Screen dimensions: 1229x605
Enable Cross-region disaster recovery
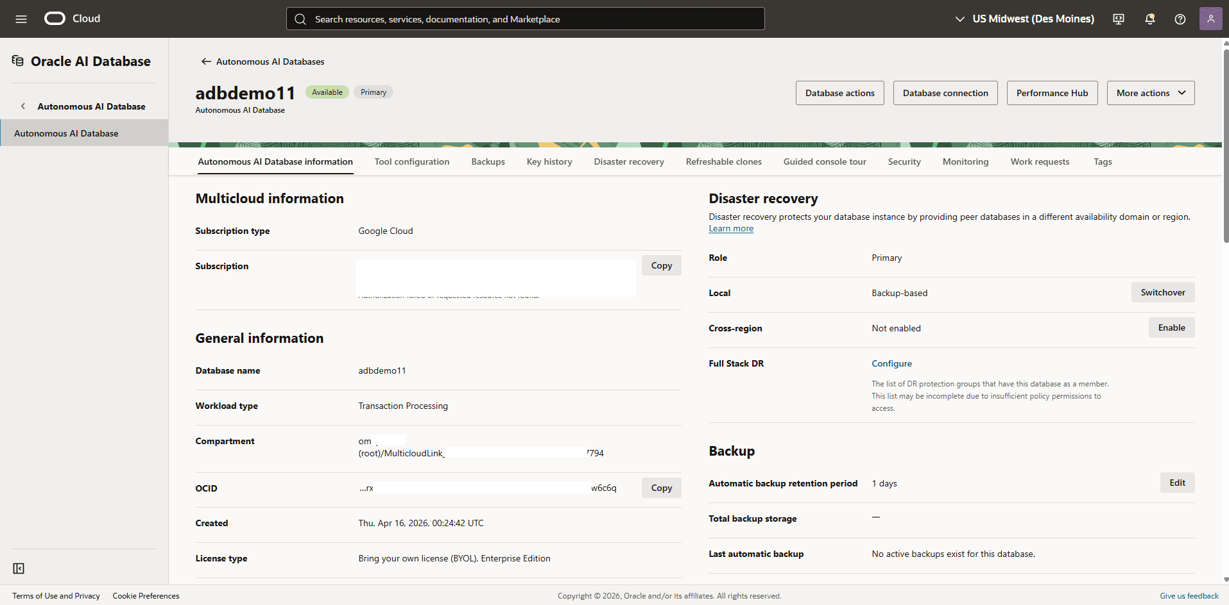(x=1172, y=327)
